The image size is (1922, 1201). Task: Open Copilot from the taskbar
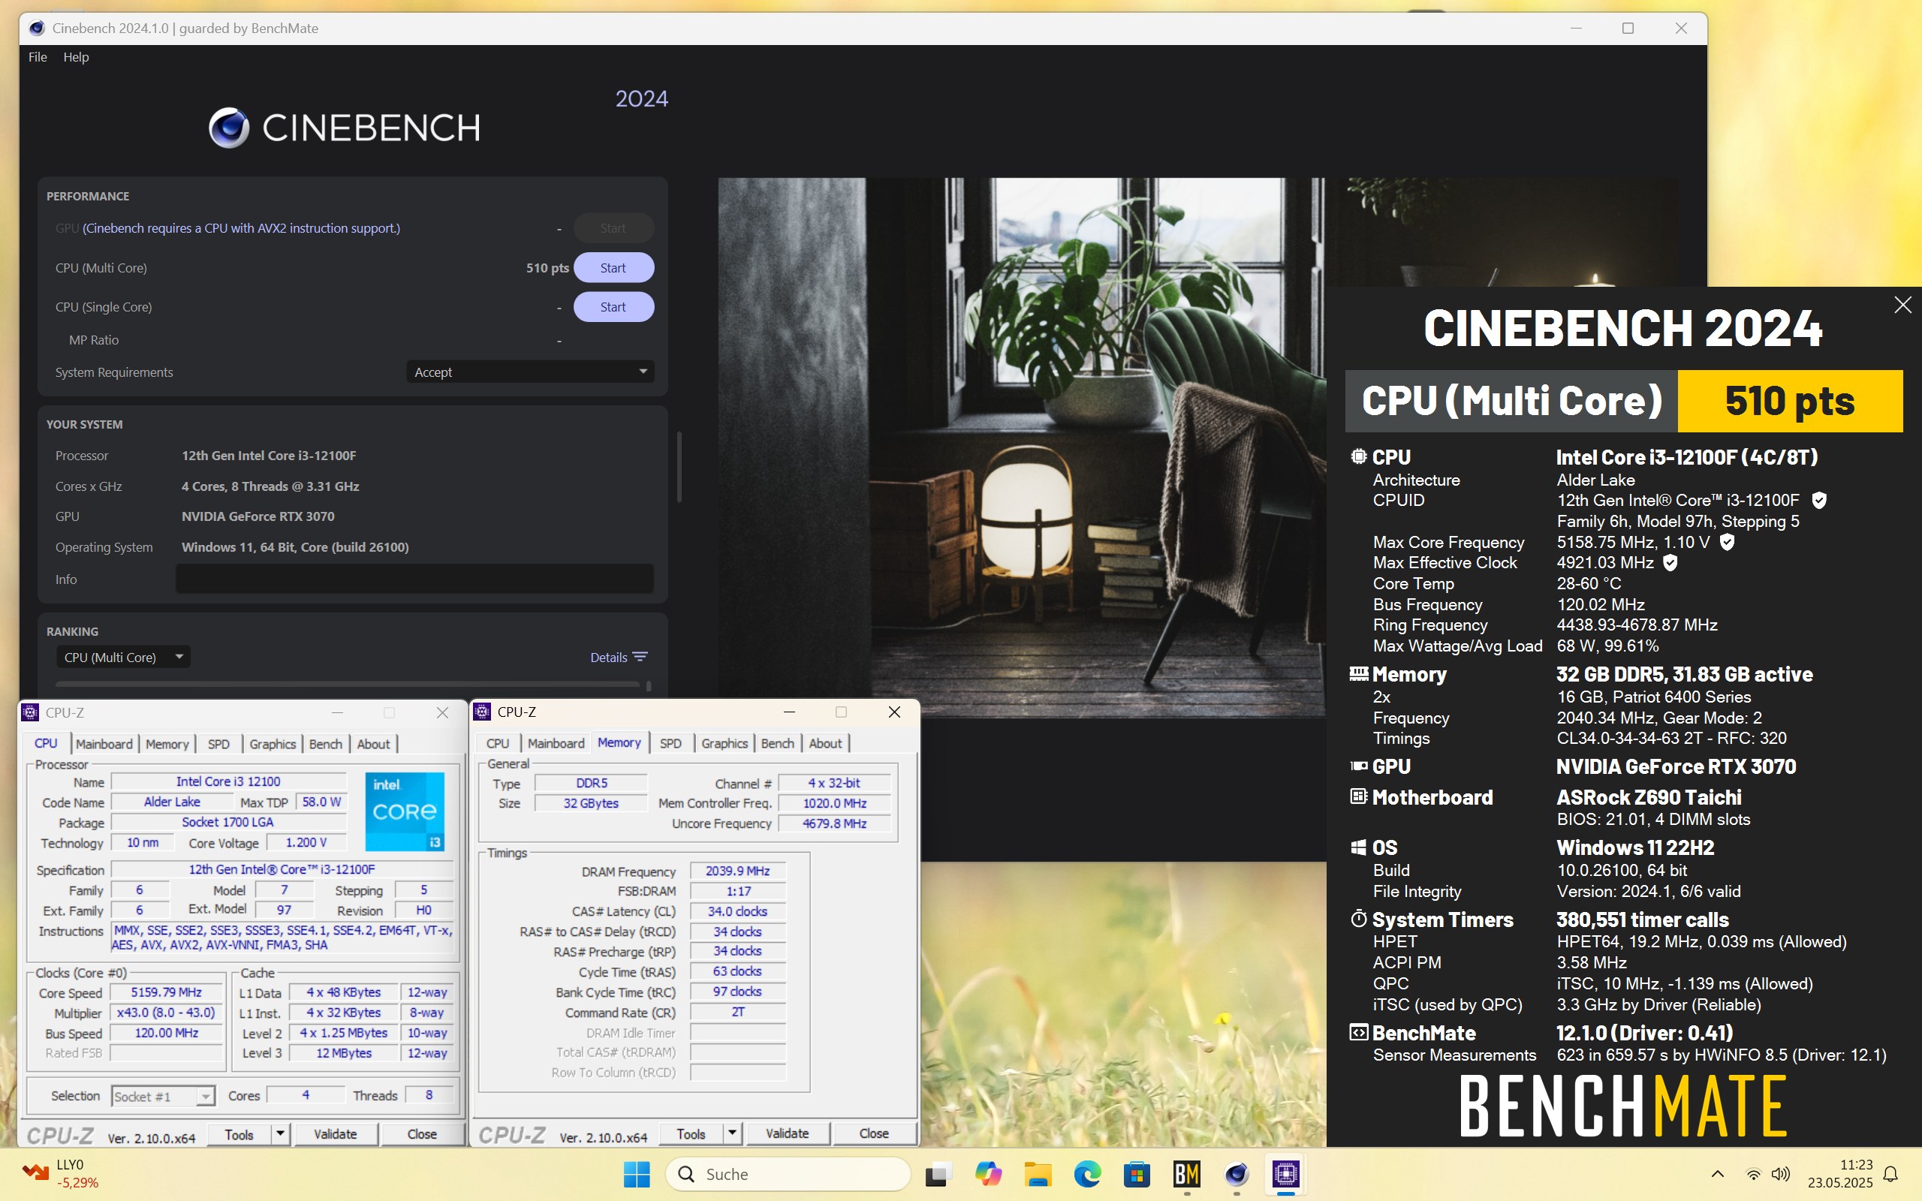tap(988, 1174)
